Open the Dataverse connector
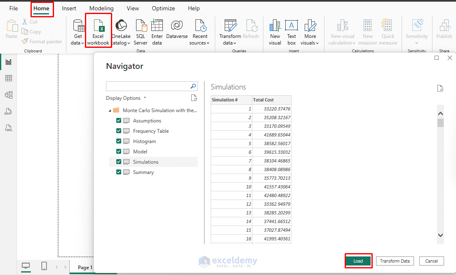This screenshot has width=456, height=275. click(177, 29)
